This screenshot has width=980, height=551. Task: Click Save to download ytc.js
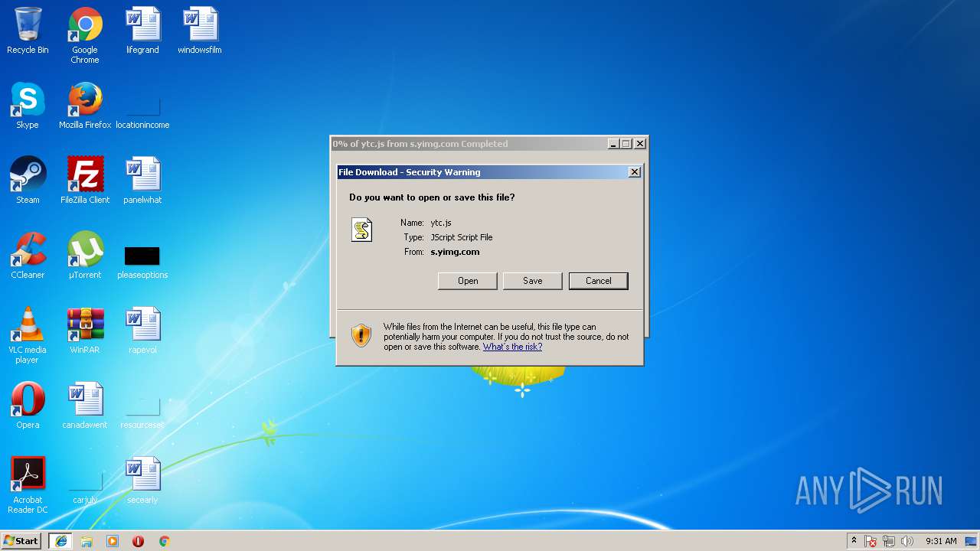pos(533,281)
